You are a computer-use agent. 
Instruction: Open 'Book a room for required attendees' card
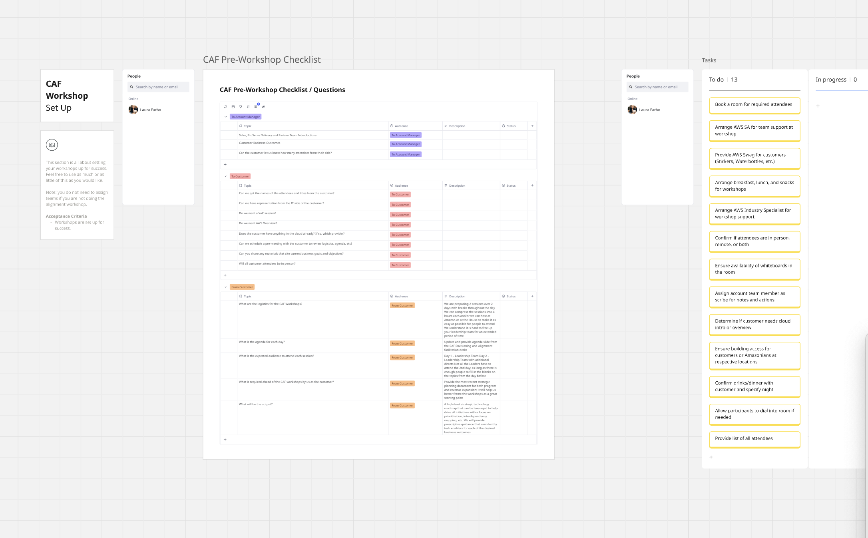click(x=754, y=105)
